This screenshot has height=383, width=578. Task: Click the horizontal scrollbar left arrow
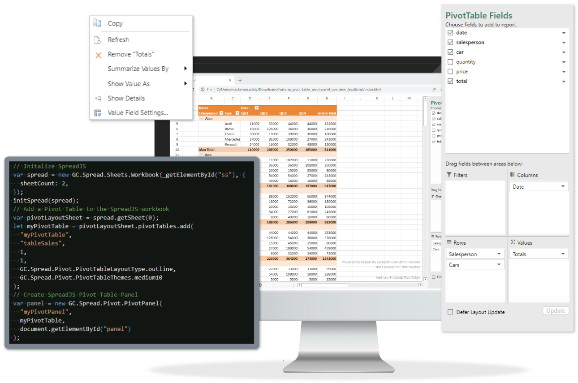coord(300,284)
